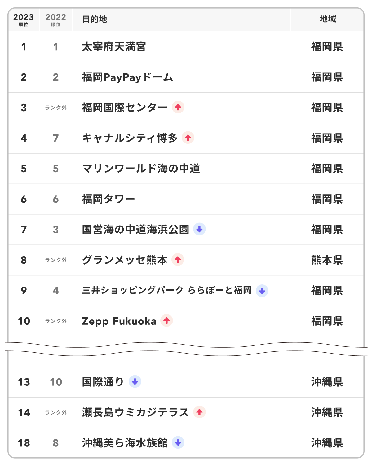Click the down arrow beside ららぽーと福岡
This screenshot has height=466, width=372.
[x=262, y=291]
